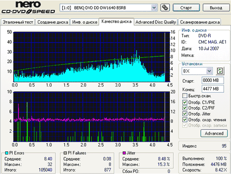Enable the Быстр.скан. checkbox

pyautogui.click(x=185, y=96)
